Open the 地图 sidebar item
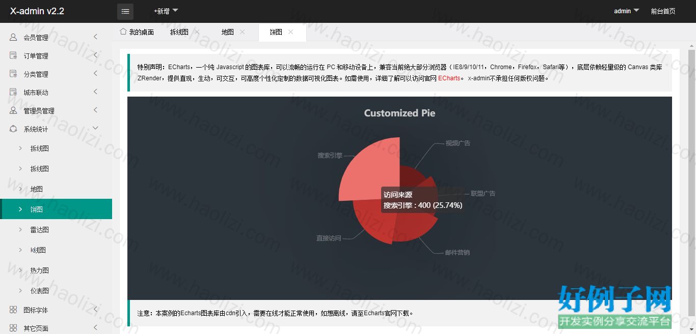The height and width of the screenshot is (334, 696). (56, 189)
